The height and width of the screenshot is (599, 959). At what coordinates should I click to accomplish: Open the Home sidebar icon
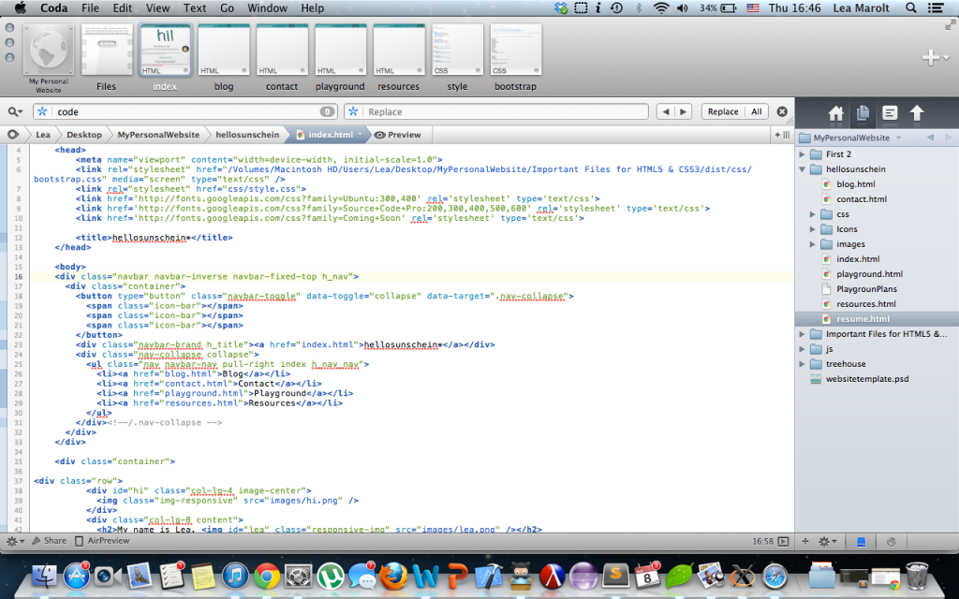[x=835, y=113]
